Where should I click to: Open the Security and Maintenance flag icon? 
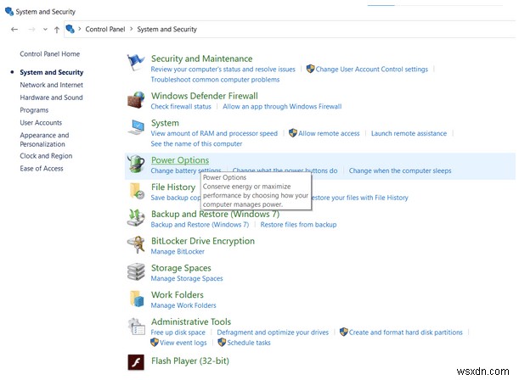[136, 64]
